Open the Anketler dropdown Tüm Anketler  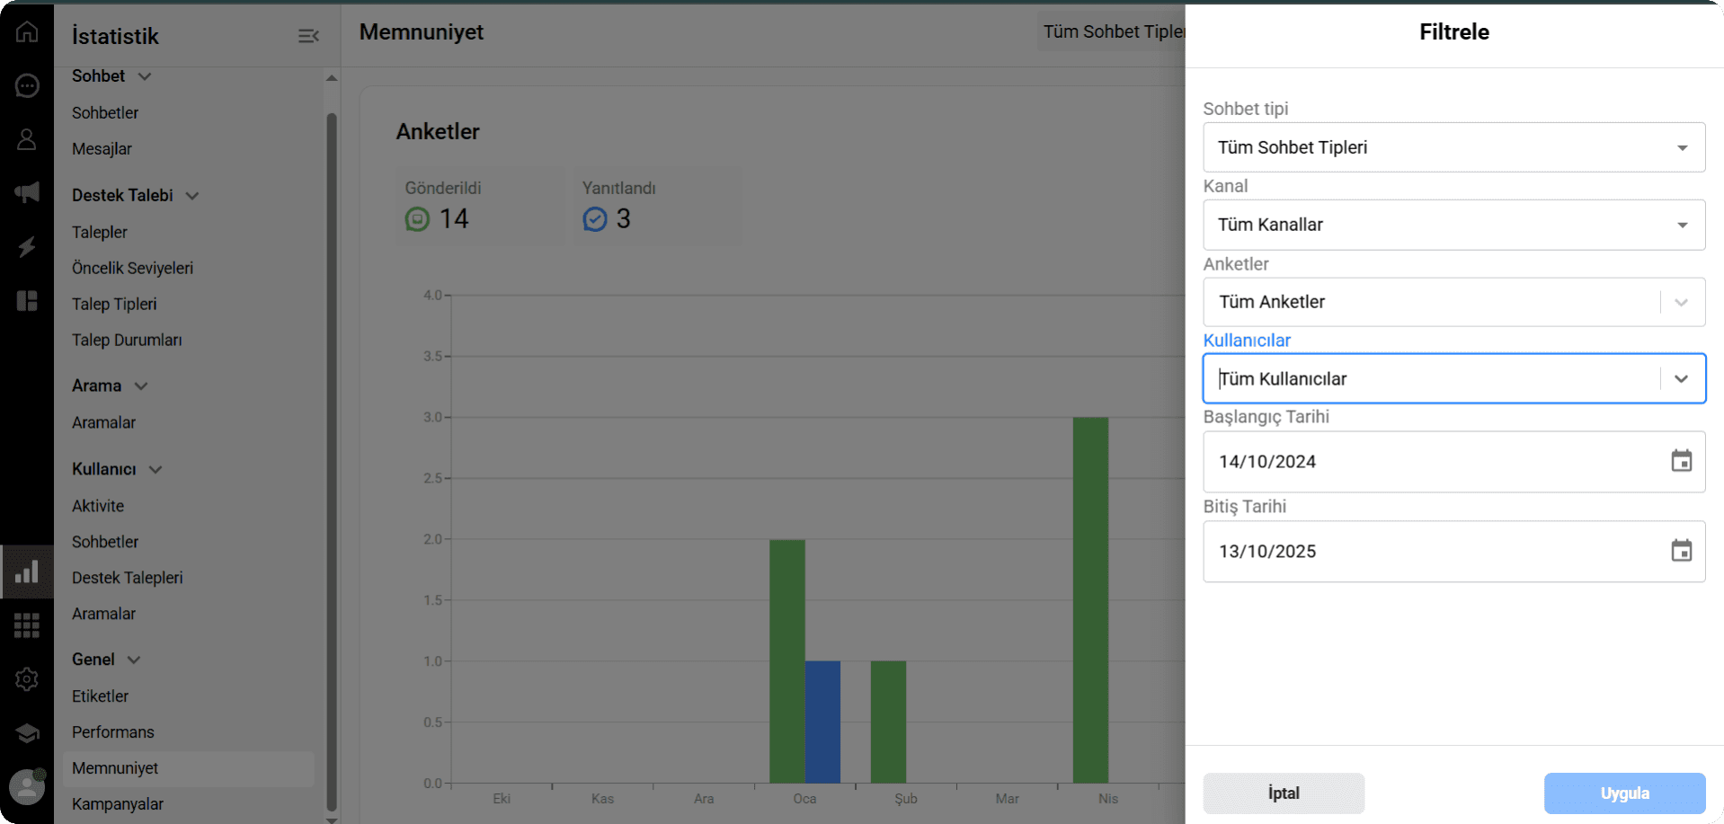[x=1453, y=302]
